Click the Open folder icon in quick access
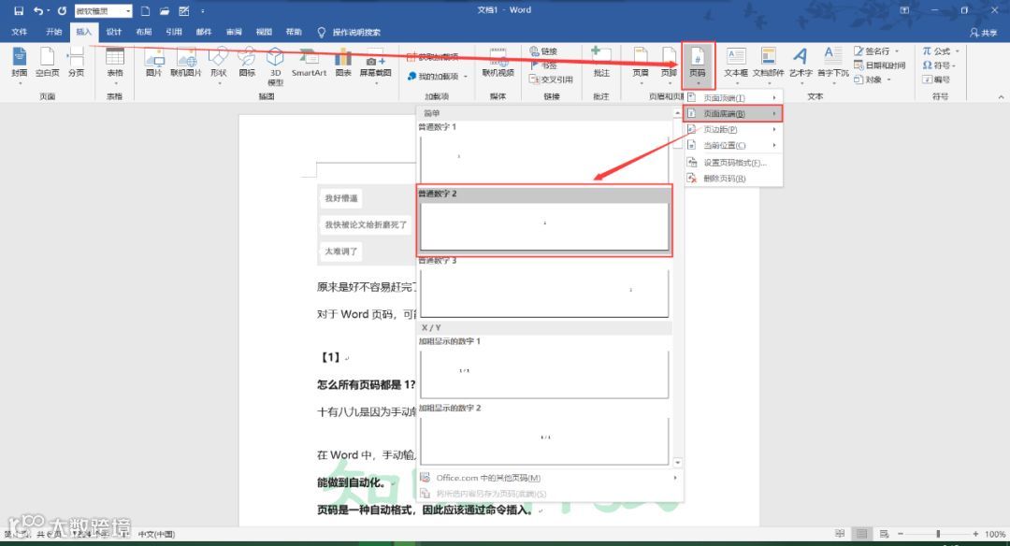This screenshot has height=546, width=1010. [x=165, y=11]
